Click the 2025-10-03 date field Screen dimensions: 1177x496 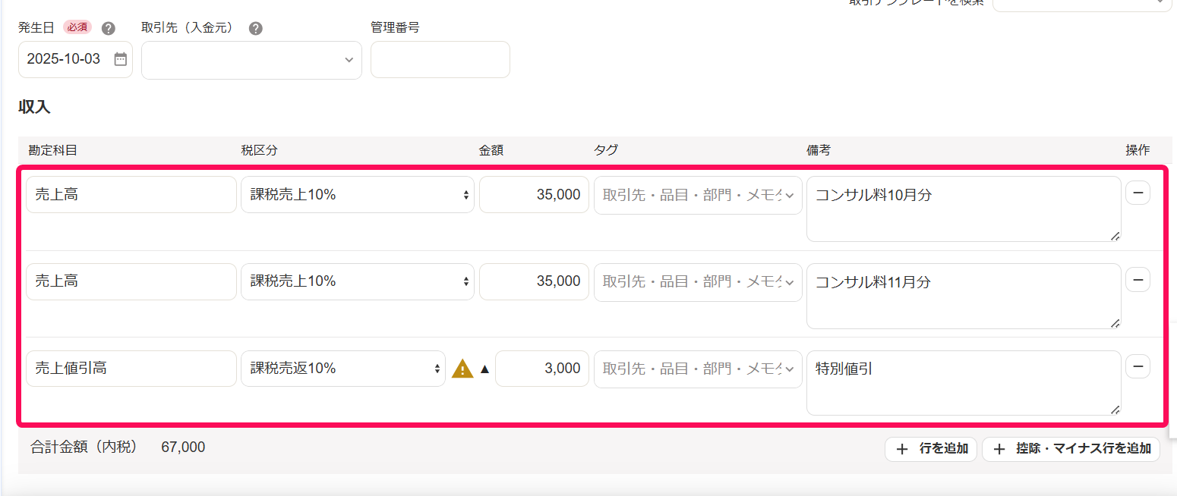coord(75,59)
